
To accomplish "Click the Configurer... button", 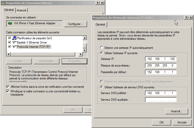I will pos(75,24).
